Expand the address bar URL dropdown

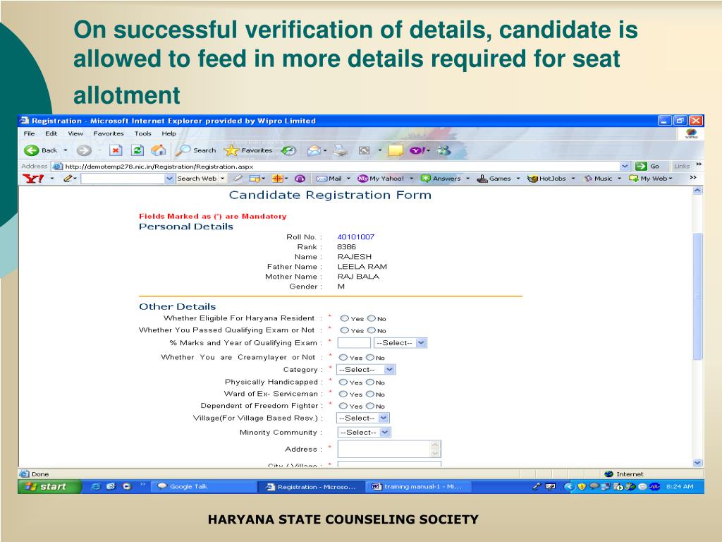tap(625, 167)
